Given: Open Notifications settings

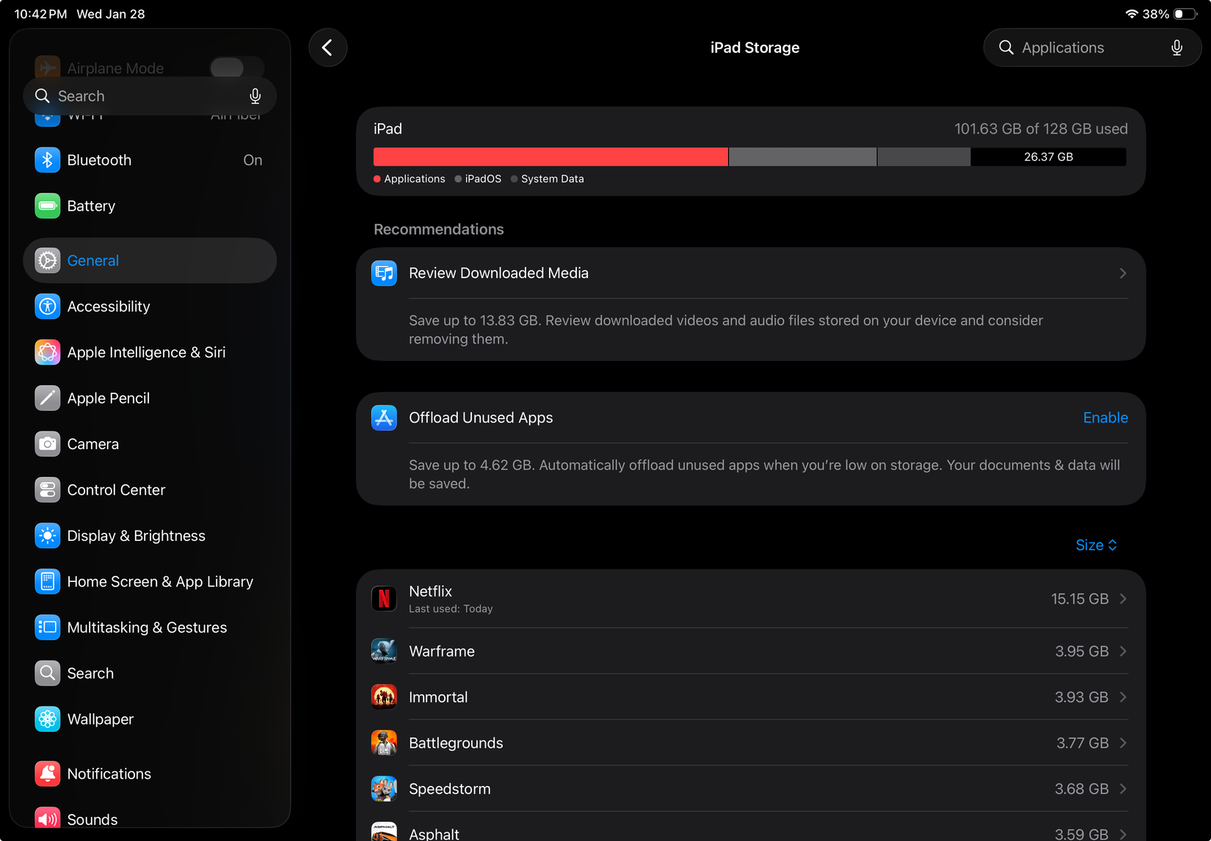Looking at the screenshot, I should pyautogui.click(x=109, y=773).
